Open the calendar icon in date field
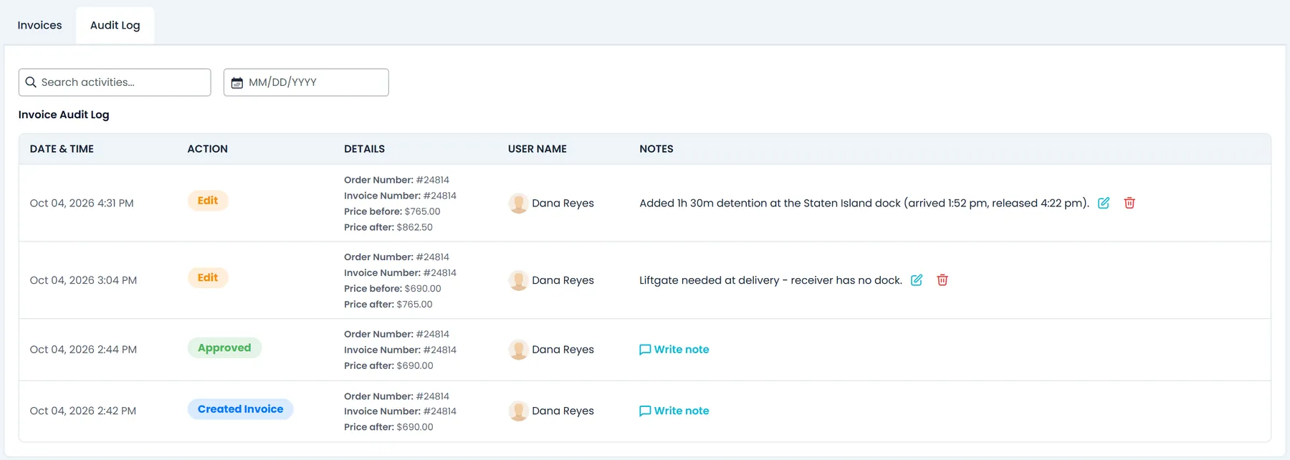 click(236, 82)
